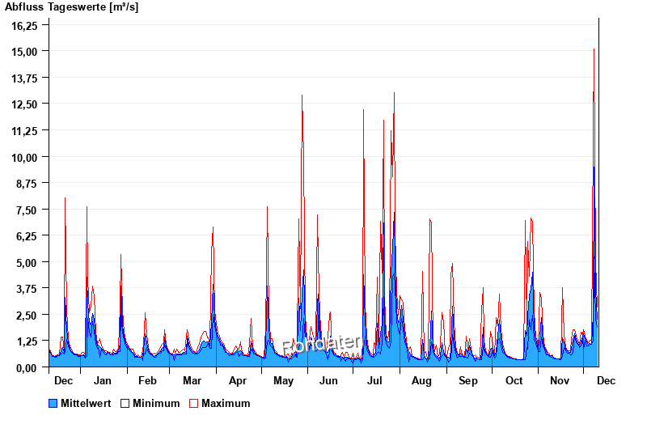
Task: Click the Nov month label
Action: click(x=560, y=380)
